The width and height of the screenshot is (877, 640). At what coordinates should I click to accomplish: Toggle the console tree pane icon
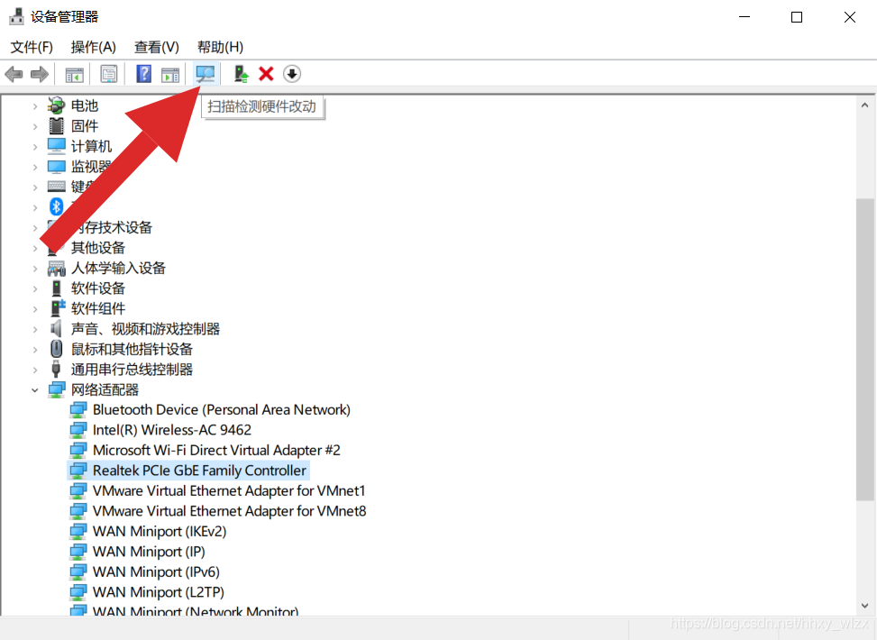[x=75, y=74]
